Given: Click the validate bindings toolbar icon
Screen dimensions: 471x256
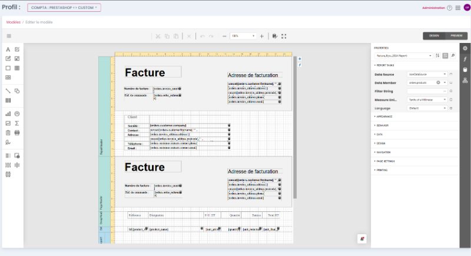Looking at the screenshot, I should click(x=275, y=36).
